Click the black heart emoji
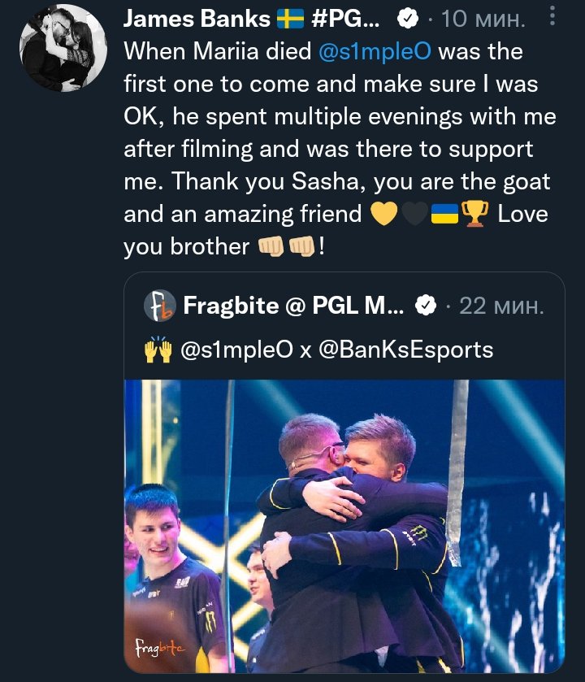The image size is (585, 682). (413, 215)
